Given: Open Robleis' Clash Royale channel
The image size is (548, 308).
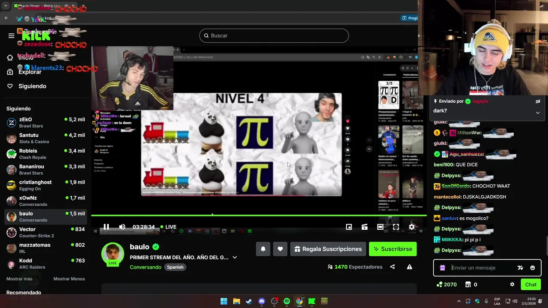Looking at the screenshot, I should point(46,154).
